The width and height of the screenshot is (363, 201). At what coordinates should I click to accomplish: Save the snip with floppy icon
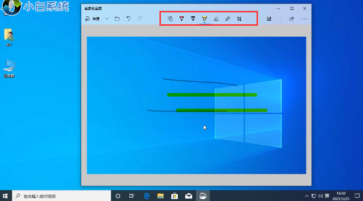coord(269,19)
